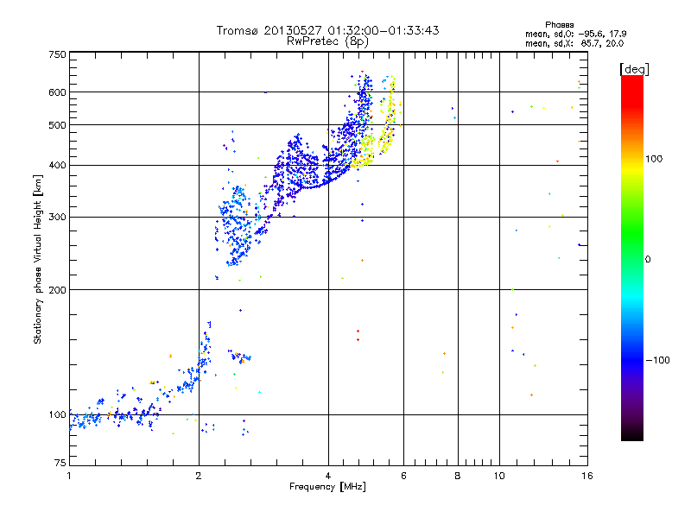Click the phase colorbar gradient
This screenshot has width=691, height=518.
pos(632,257)
